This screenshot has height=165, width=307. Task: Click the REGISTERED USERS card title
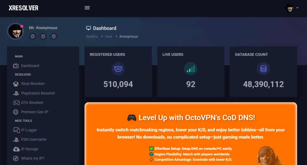pyautogui.click(x=107, y=55)
